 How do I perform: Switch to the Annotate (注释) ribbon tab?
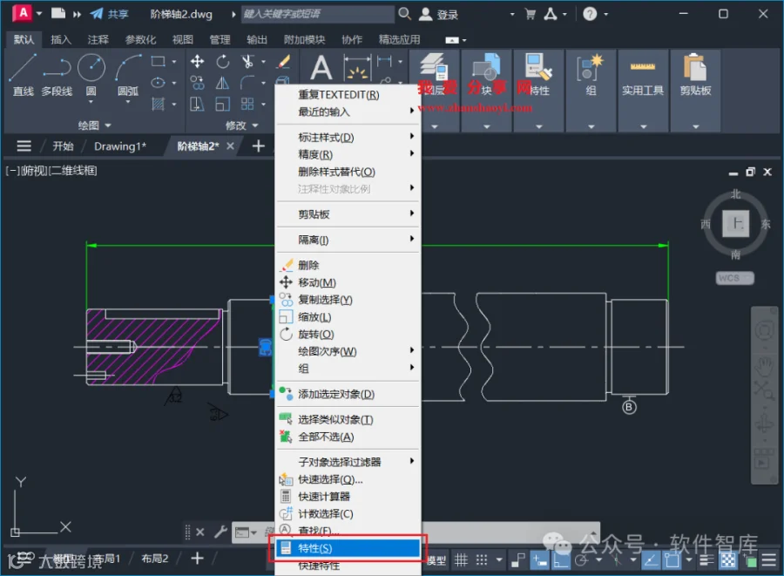[x=98, y=39]
